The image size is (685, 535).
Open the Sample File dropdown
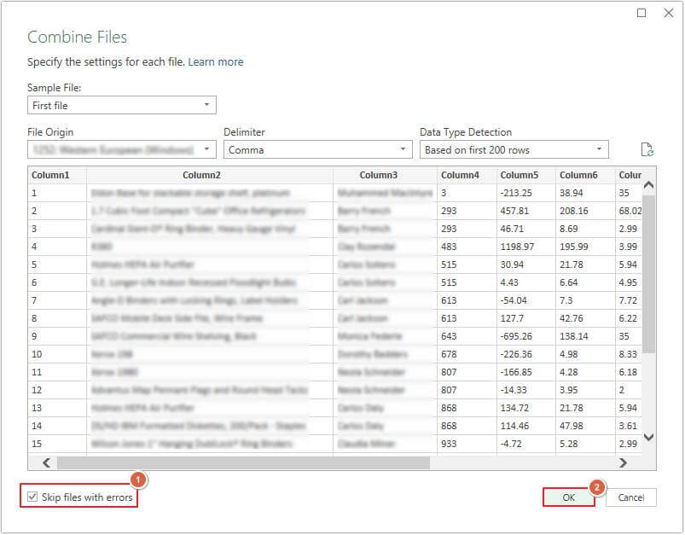[121, 105]
